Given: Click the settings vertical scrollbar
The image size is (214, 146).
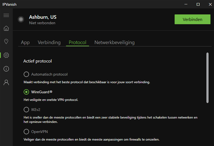Looking at the screenshot, I should tap(207, 78).
